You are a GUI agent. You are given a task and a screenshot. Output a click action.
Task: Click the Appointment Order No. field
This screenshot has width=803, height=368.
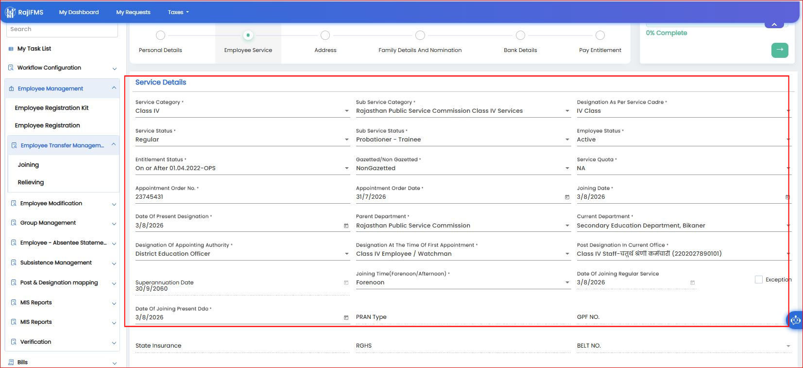(x=242, y=197)
